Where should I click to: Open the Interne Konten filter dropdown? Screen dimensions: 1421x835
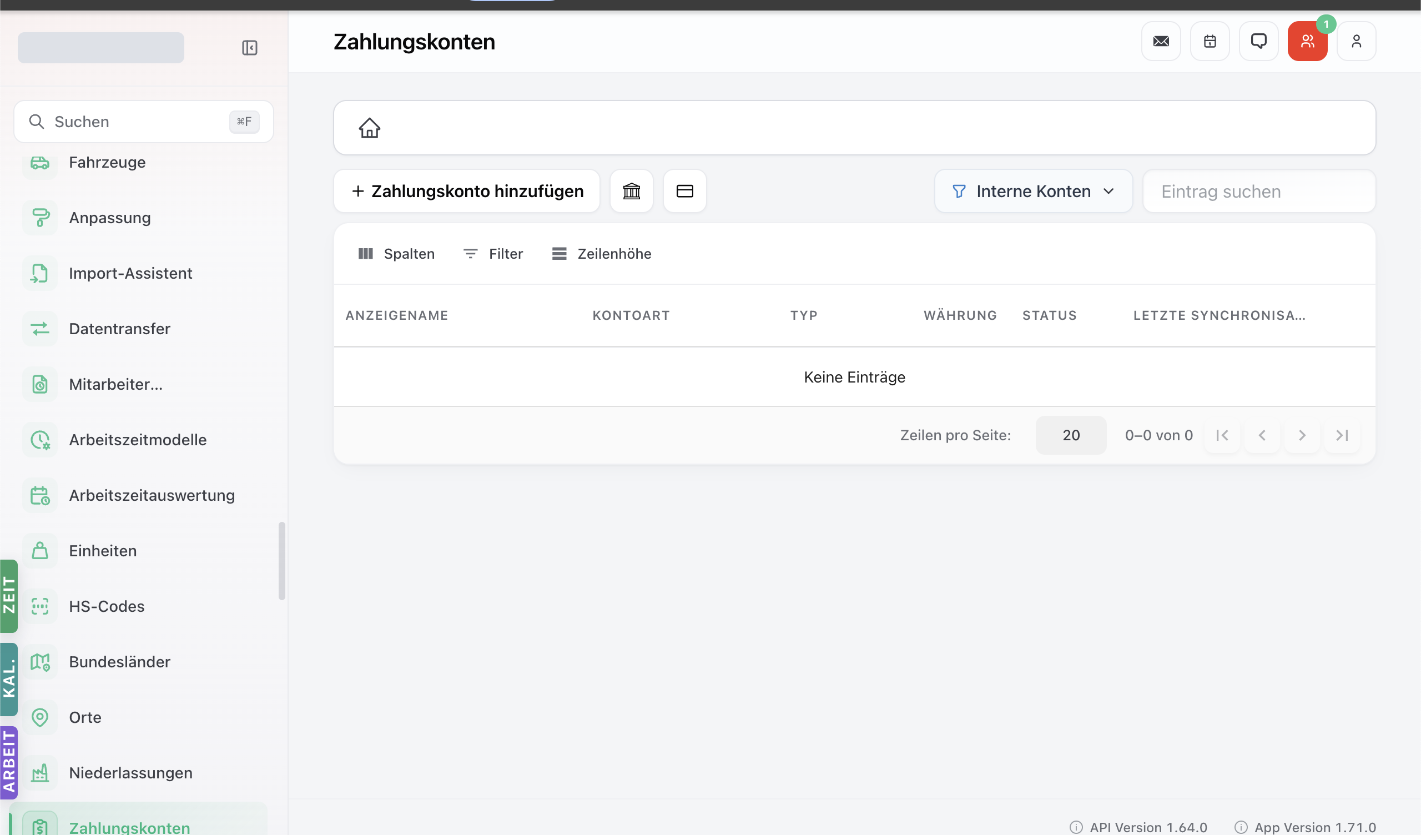coord(1033,191)
